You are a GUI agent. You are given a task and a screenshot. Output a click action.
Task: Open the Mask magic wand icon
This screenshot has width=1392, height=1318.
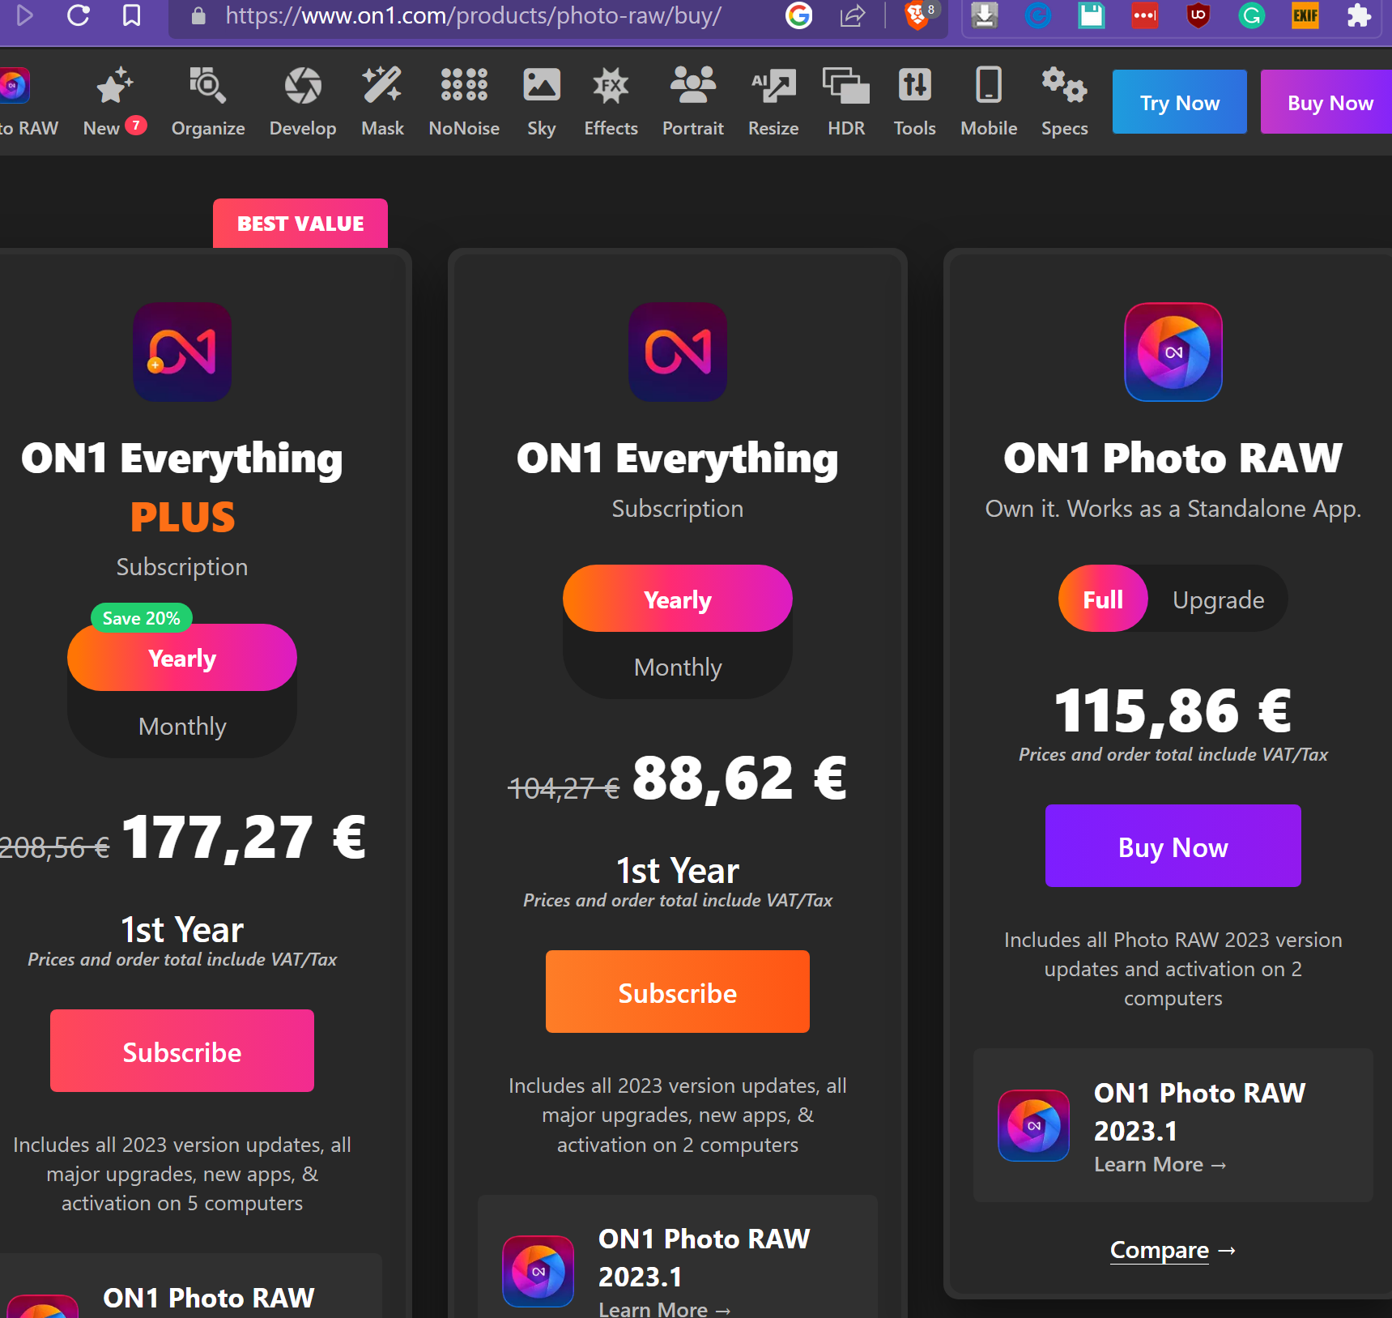pyautogui.click(x=381, y=86)
